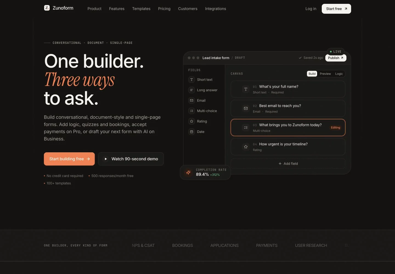395x274 pixels.
Task: Select the Multi-choice field label
Action: click(207, 111)
